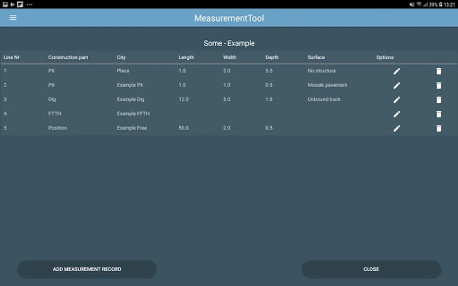Select the city cell Place

123,71
